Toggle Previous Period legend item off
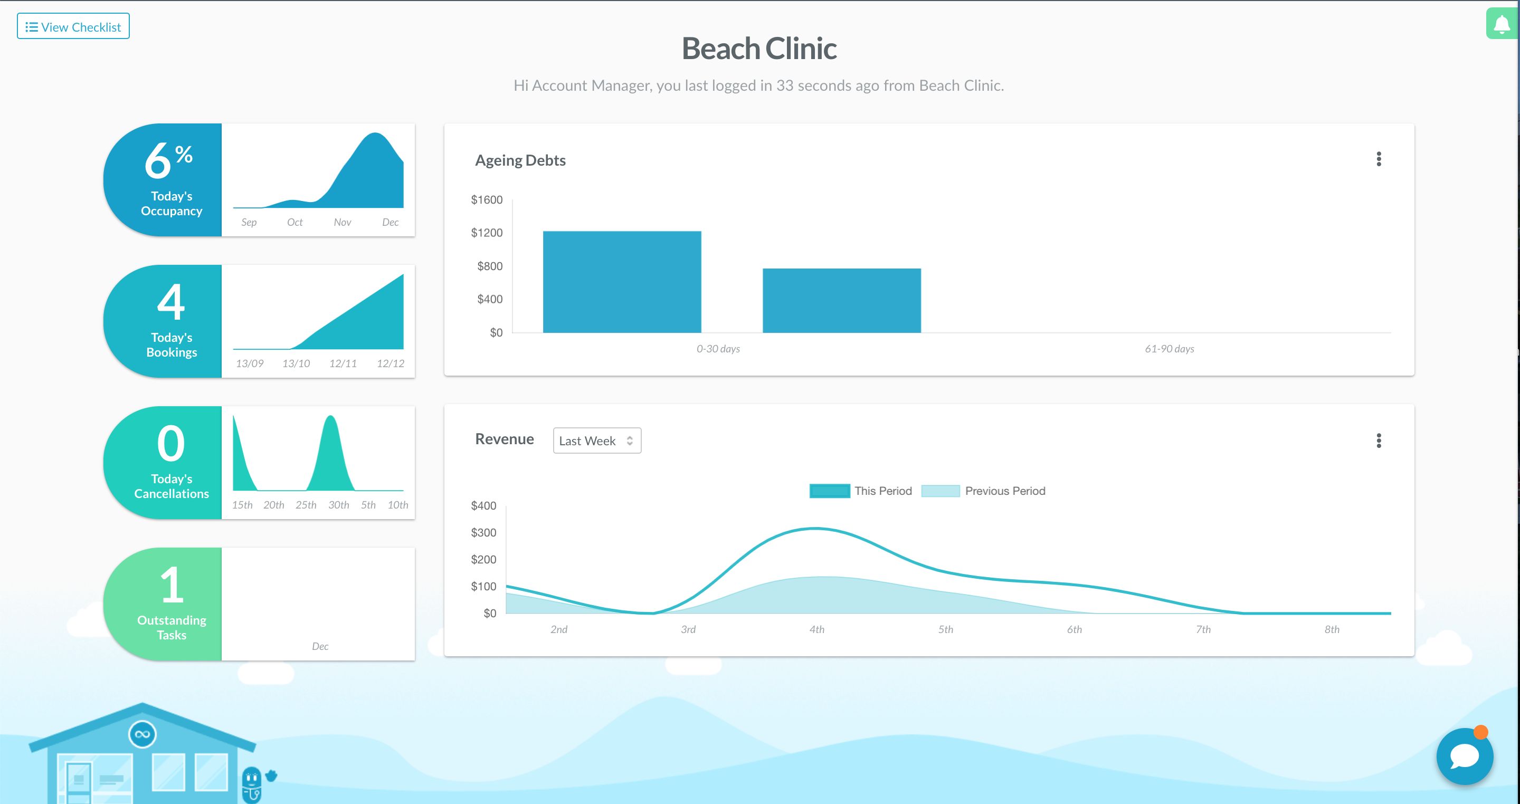Viewport: 1520px width, 804px height. pos(1004,491)
